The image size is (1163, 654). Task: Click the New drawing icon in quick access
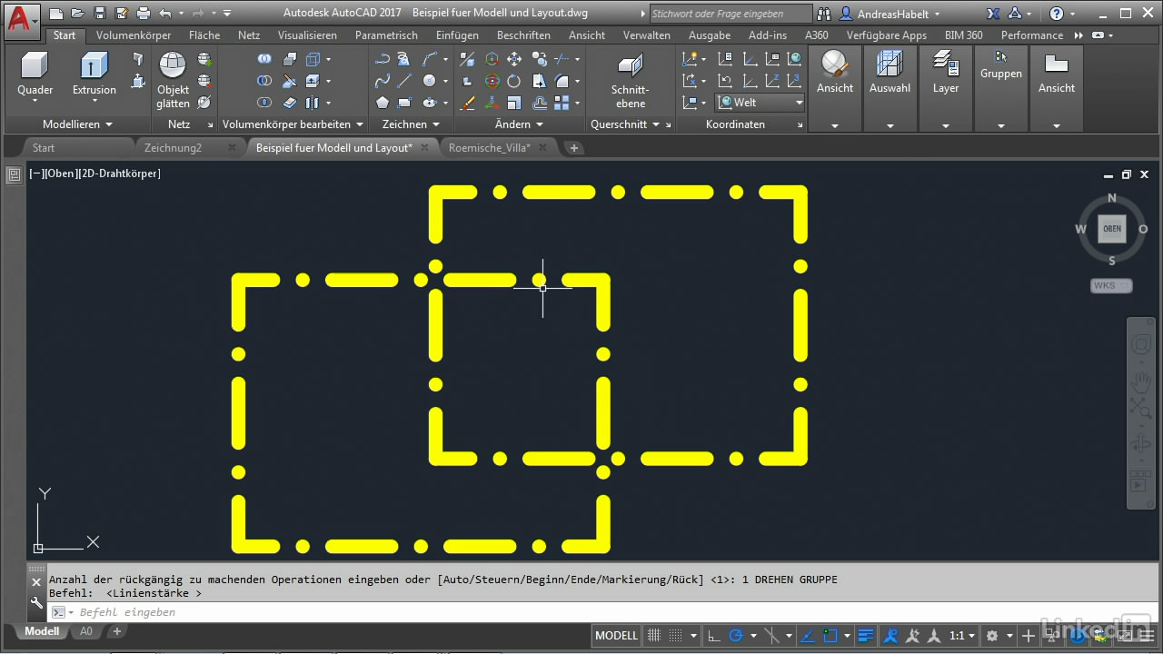[x=56, y=14]
